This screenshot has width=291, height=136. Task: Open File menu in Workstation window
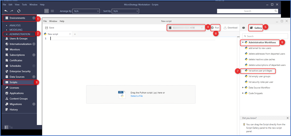(x=5, y=5)
